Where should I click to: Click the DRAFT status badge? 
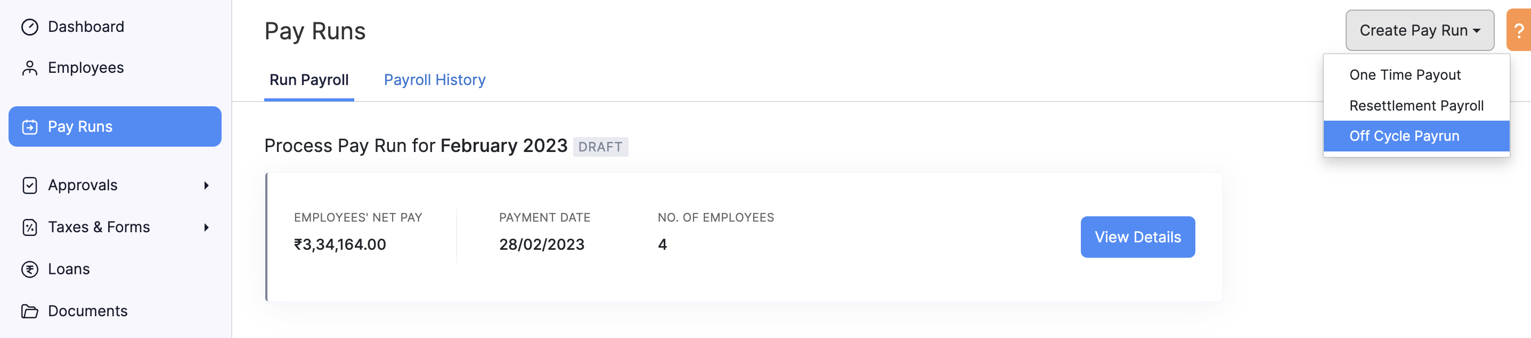click(600, 147)
